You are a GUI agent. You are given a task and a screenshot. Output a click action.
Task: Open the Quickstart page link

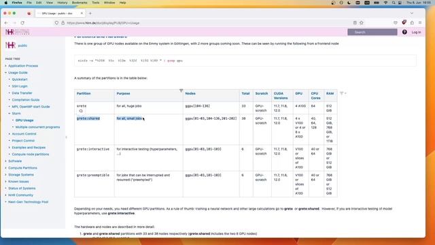pyautogui.click(x=20, y=80)
